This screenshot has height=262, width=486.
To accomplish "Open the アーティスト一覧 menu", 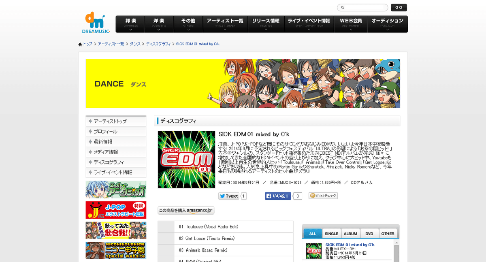I will click(x=225, y=24).
